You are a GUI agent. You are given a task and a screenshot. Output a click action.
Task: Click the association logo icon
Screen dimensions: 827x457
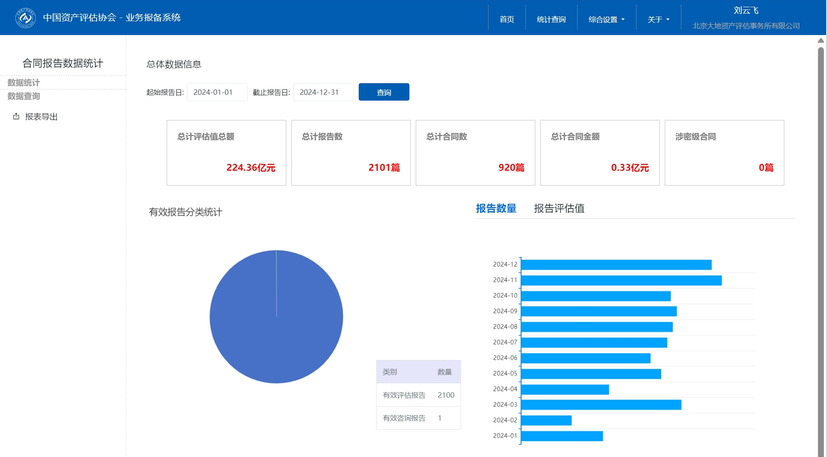(26, 18)
